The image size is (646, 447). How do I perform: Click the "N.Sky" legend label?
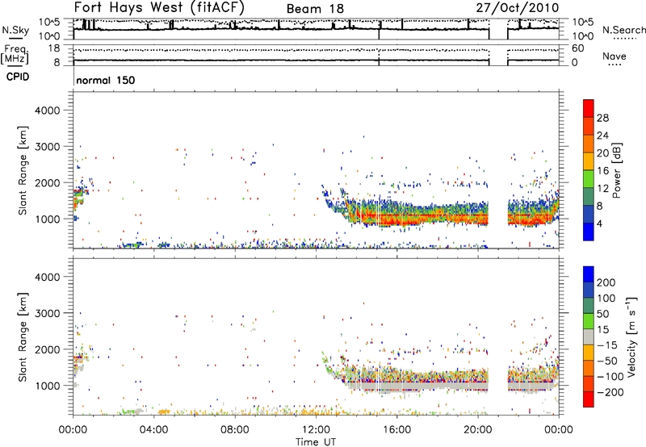click(15, 30)
